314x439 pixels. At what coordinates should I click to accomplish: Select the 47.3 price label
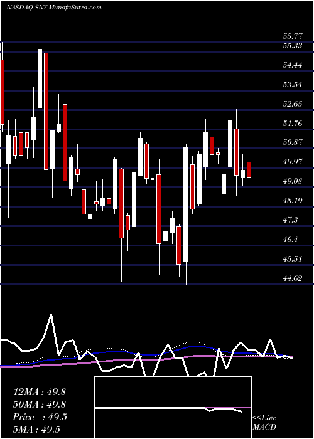coord(290,220)
